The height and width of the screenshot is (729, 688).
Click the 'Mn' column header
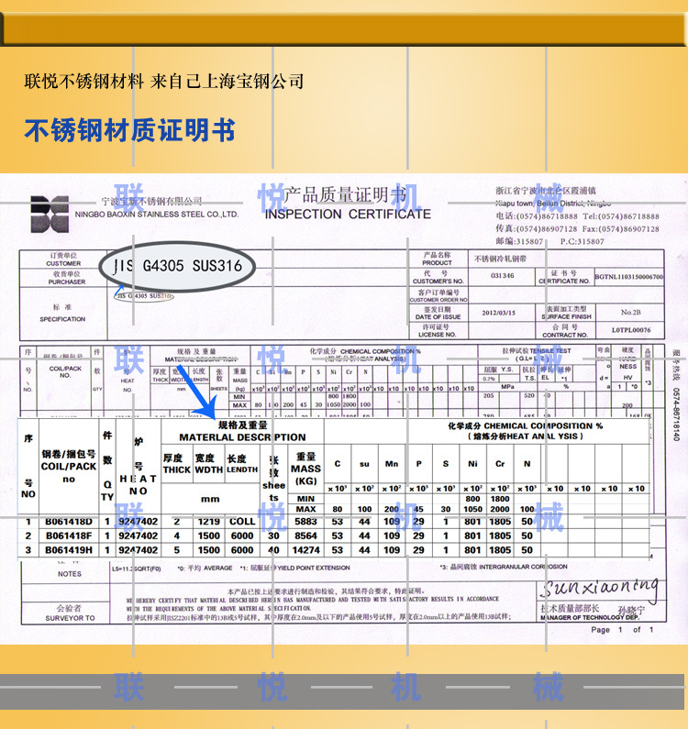point(392,463)
